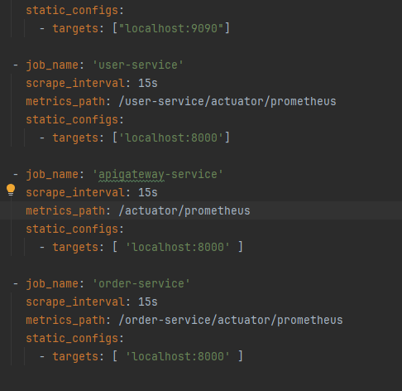
Task: Click 15s scrape interval of user-service
Action: coord(148,84)
